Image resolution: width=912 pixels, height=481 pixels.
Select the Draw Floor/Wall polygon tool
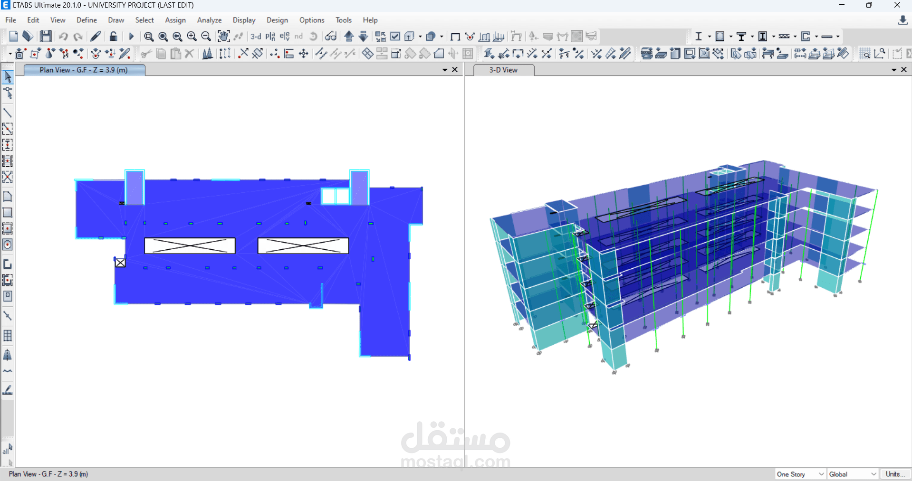8,197
